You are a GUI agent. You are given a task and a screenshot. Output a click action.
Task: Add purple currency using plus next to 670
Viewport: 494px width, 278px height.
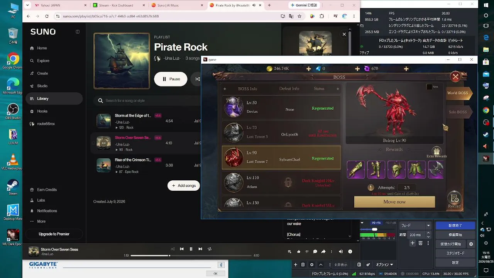tap(406, 69)
